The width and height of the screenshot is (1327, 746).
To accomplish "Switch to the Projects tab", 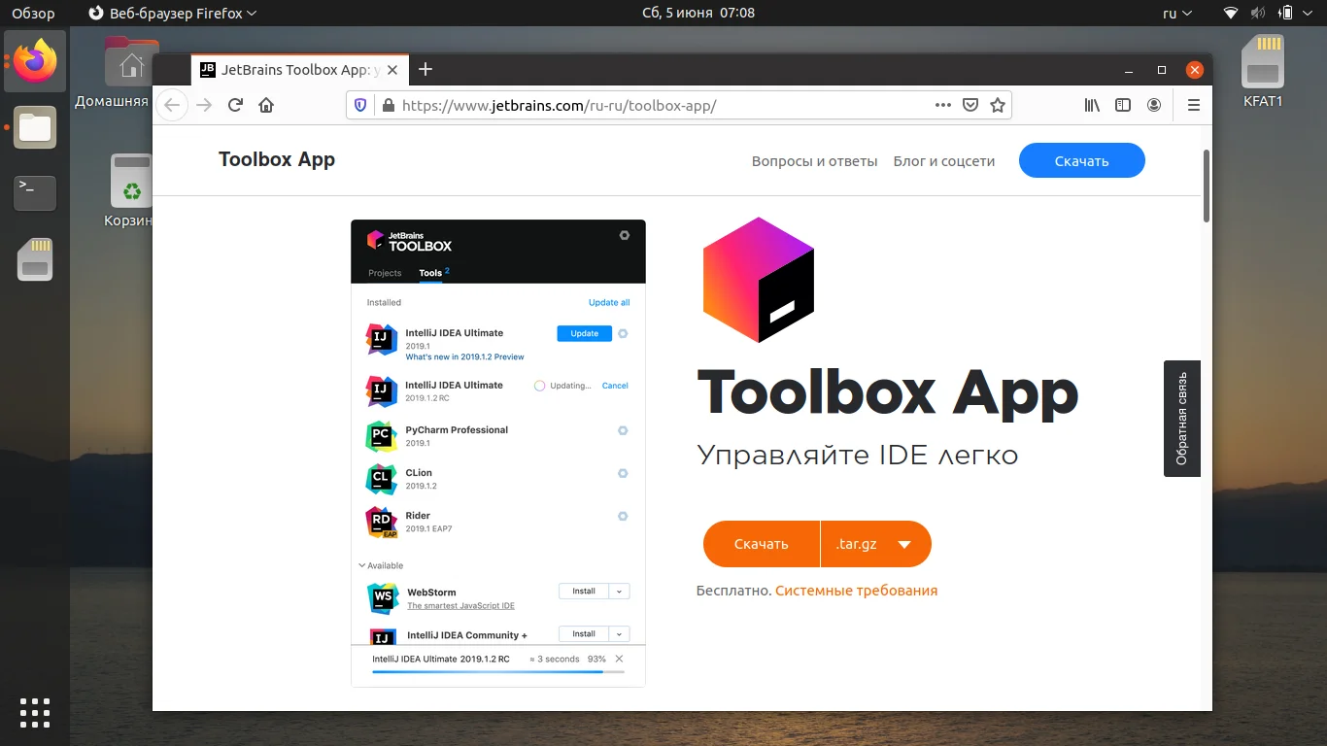I will [x=384, y=273].
